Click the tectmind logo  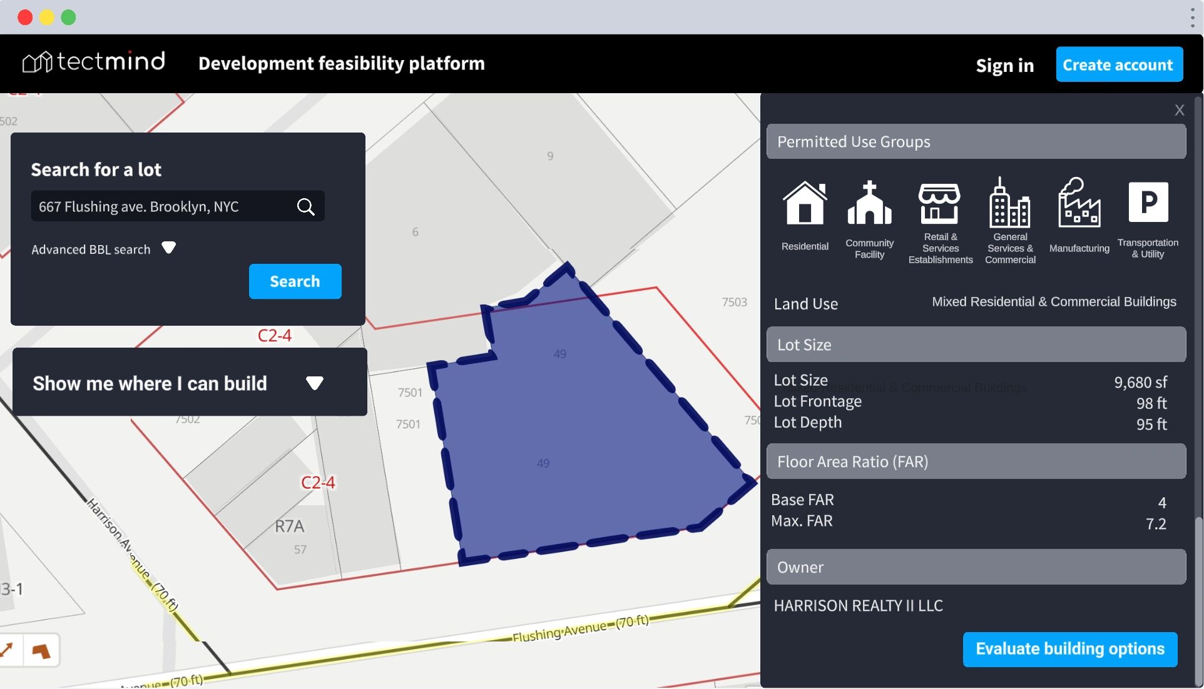[94, 63]
